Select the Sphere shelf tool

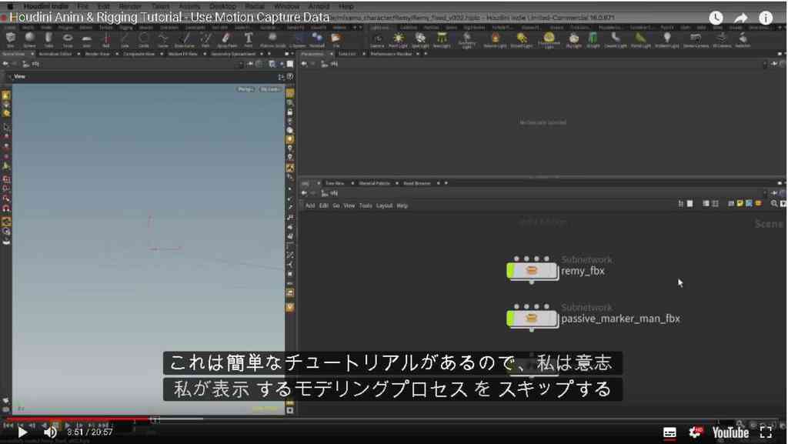pos(30,39)
